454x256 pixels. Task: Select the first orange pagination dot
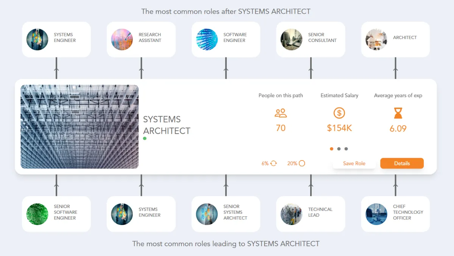point(332,149)
